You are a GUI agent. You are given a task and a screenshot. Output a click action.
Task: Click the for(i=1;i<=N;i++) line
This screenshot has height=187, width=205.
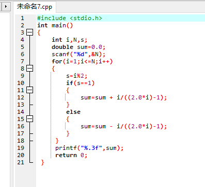(x=82, y=61)
